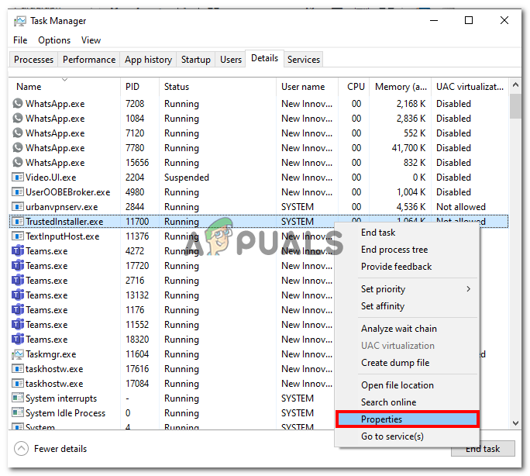Click the scrollbar up arrow

pos(515,85)
